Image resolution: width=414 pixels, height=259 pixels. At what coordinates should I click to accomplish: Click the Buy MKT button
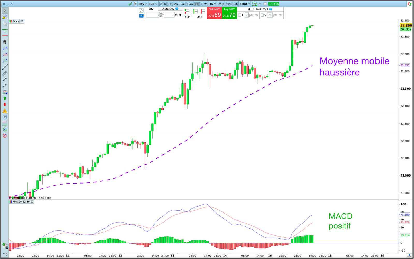pos(229,13)
